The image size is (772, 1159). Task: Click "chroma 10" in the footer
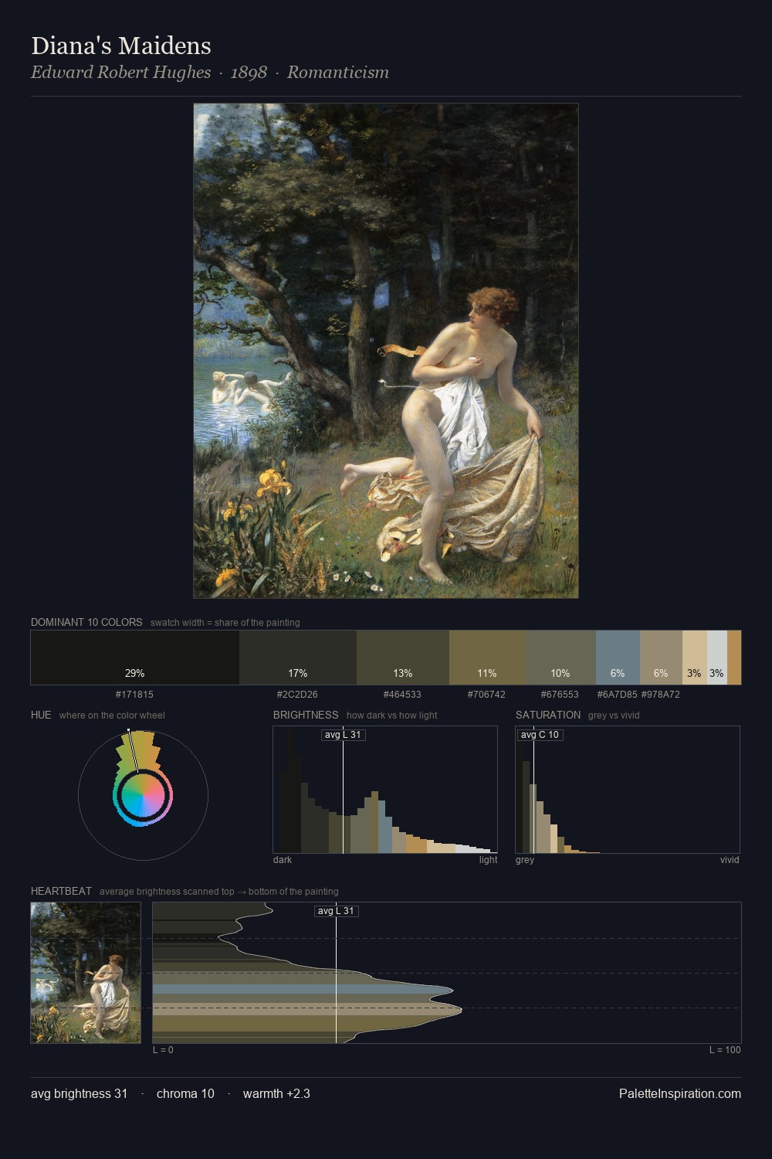tap(185, 1094)
